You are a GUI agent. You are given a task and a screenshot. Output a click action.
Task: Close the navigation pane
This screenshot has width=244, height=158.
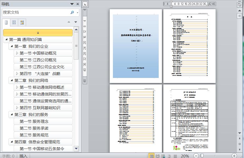77,4
